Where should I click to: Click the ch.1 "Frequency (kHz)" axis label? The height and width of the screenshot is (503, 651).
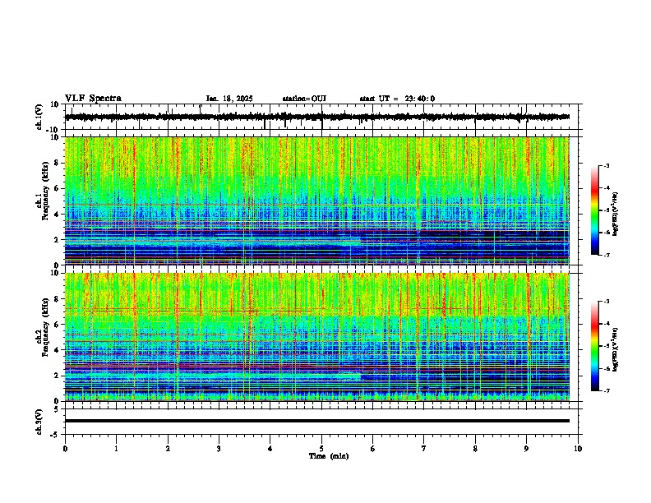click(x=45, y=192)
